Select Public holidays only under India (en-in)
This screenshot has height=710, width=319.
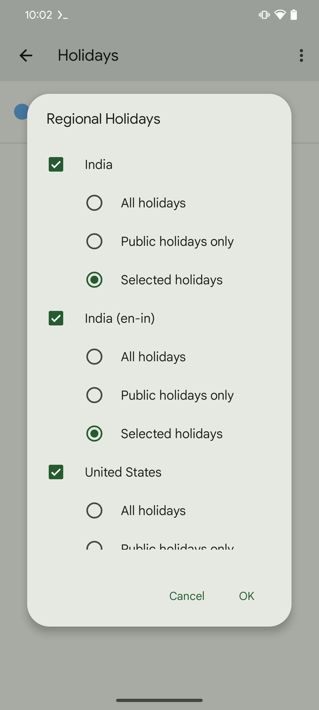point(94,395)
